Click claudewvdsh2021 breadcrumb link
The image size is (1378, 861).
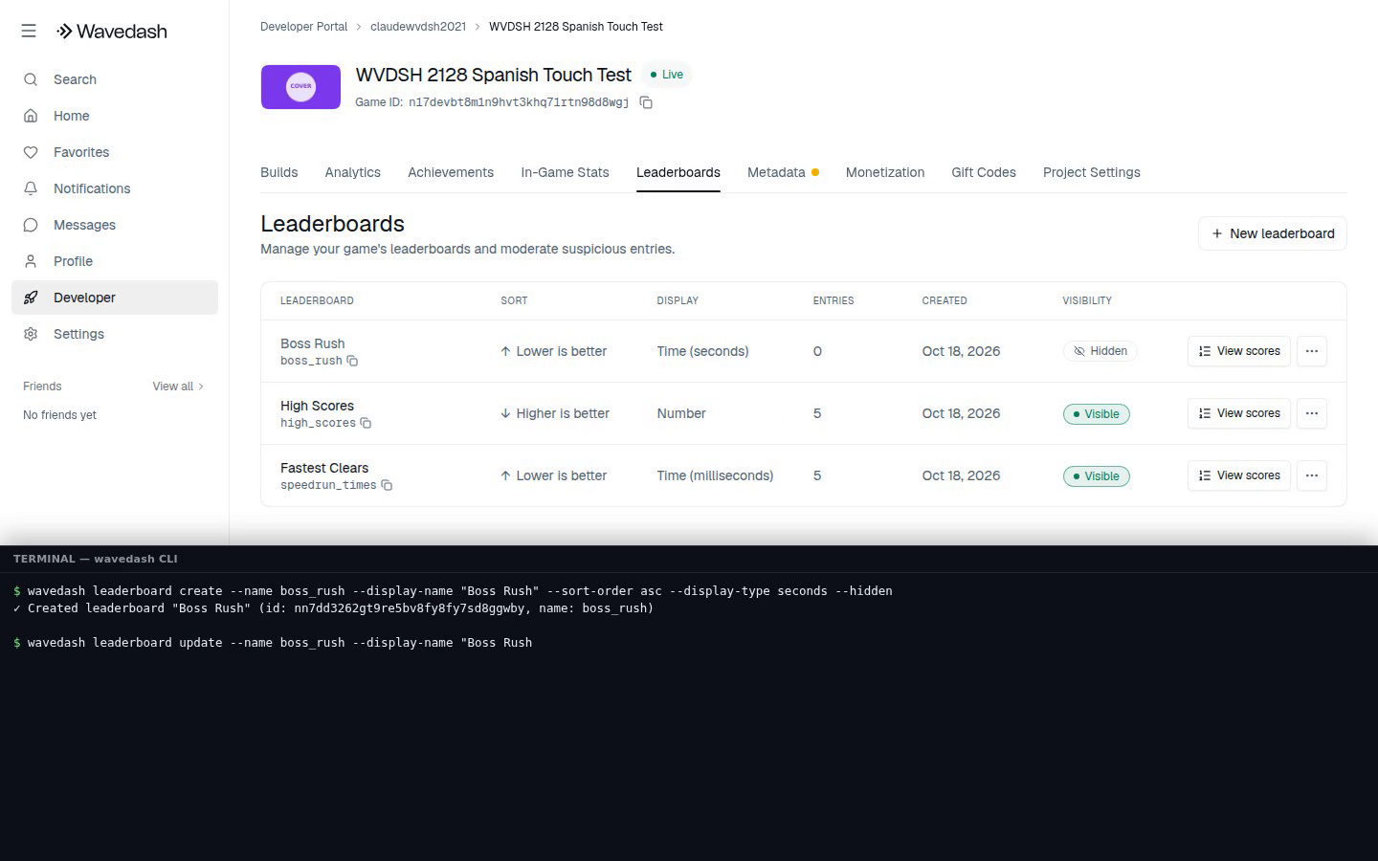tap(418, 27)
